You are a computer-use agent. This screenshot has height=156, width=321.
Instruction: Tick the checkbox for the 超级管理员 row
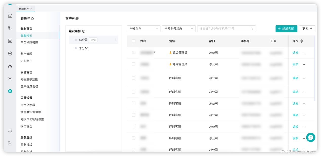(133, 52)
